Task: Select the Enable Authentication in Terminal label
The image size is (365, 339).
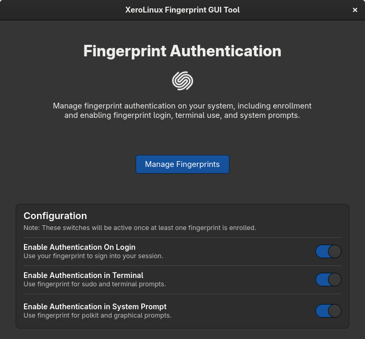Action: pyautogui.click(x=83, y=275)
